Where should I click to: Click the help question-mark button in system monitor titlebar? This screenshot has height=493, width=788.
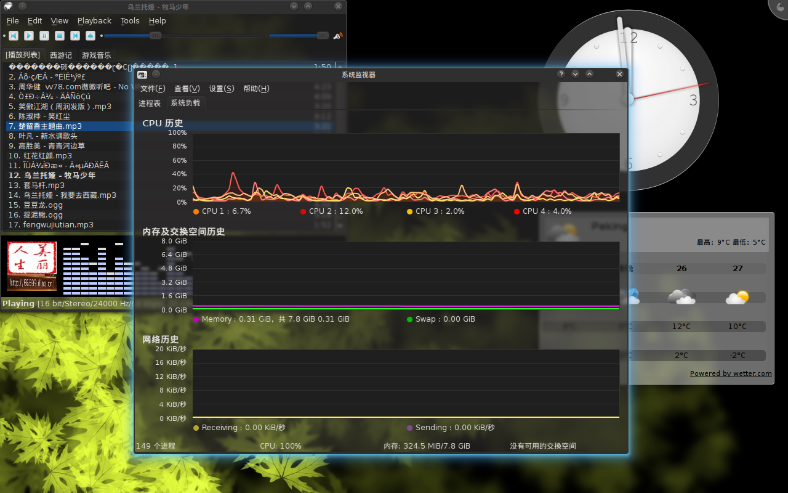pos(561,74)
